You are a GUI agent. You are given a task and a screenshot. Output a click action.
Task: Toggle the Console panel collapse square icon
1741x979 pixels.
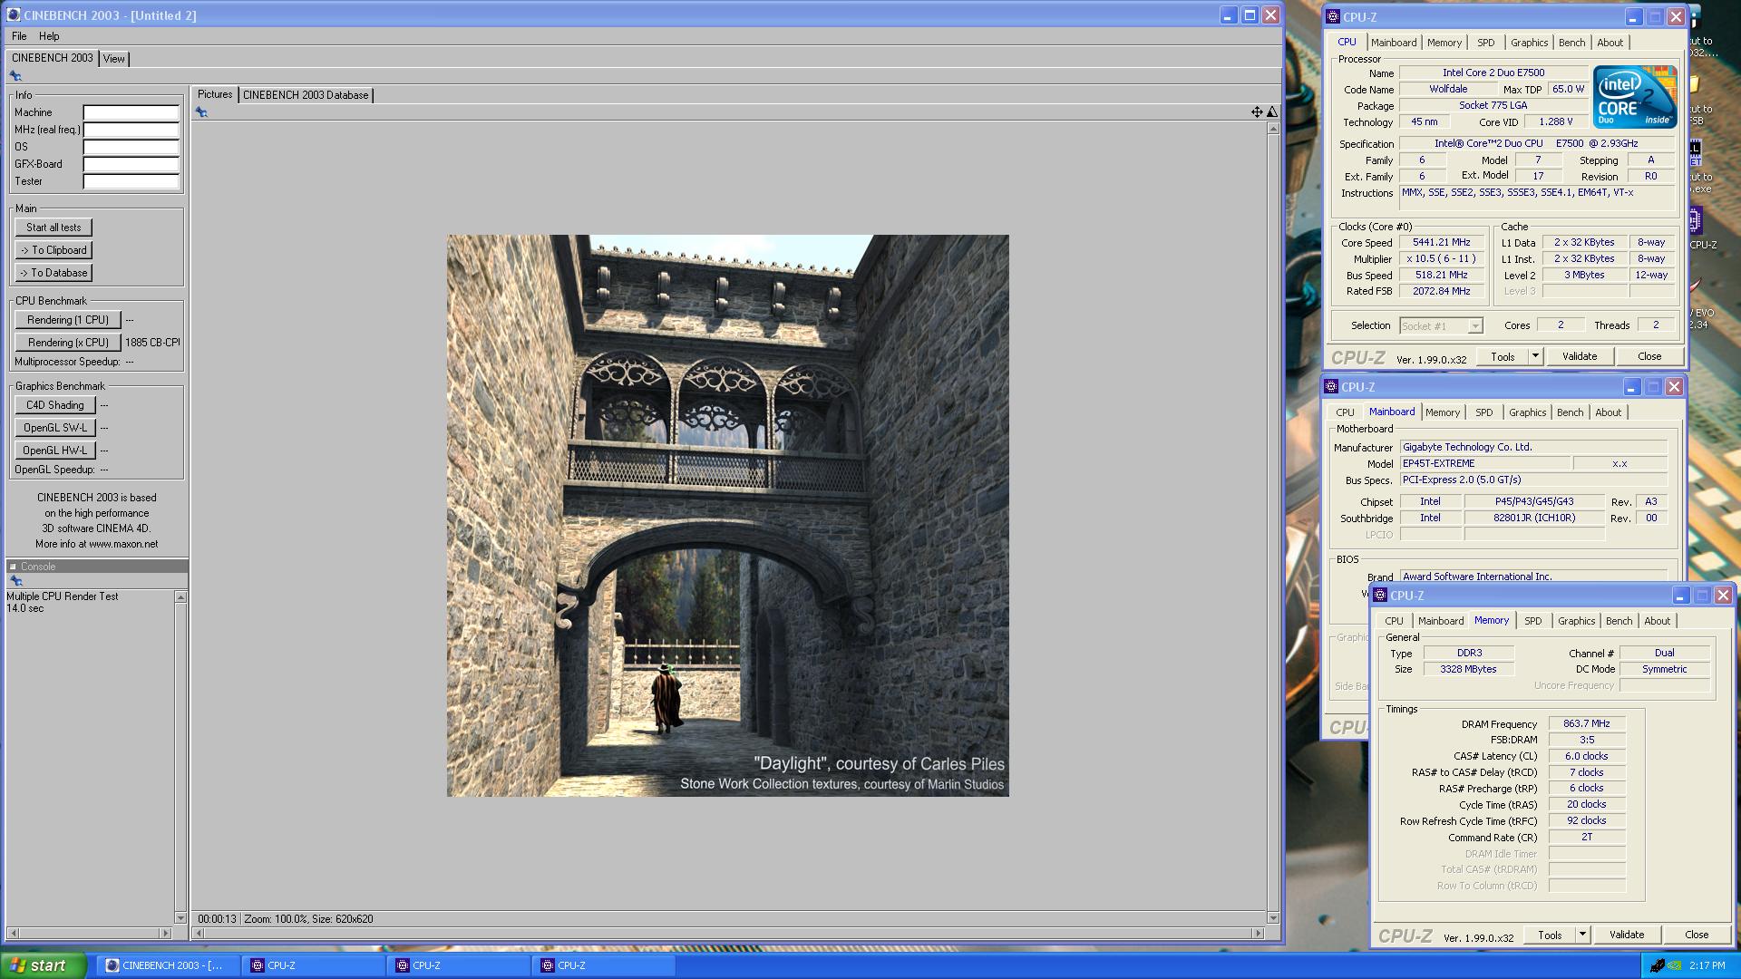[13, 567]
